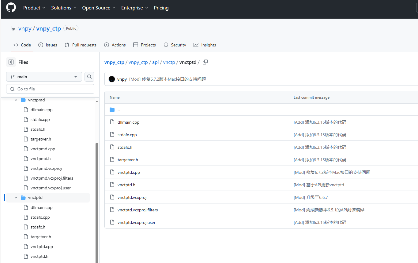418x263 pixels.
Task: Select vnctpmd.vcxproj in the file tree
Action: click(46, 168)
